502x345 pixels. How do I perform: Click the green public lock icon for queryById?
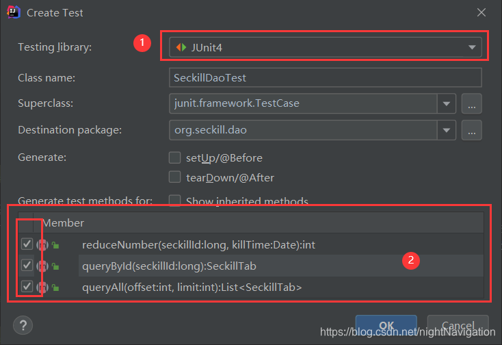tap(55, 266)
